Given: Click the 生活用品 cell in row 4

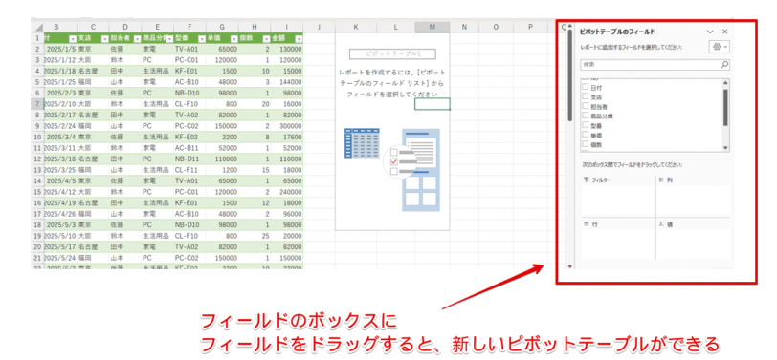Looking at the screenshot, I should (158, 72).
